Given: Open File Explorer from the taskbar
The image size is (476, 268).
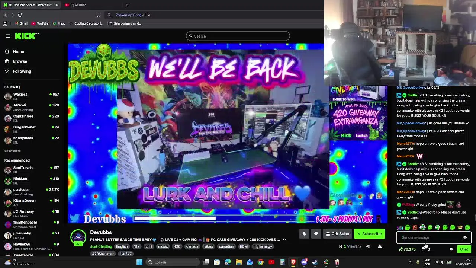Looking at the screenshot, I should [239, 262].
